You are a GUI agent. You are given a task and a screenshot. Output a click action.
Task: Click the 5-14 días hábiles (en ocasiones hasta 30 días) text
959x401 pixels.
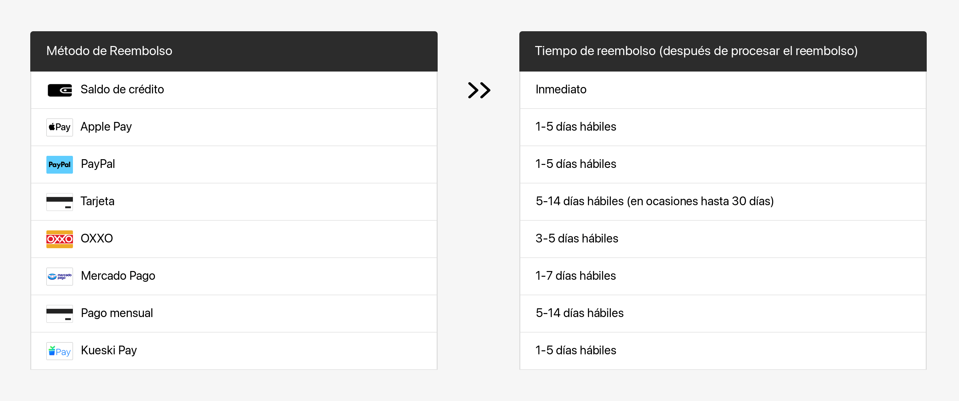click(x=654, y=201)
